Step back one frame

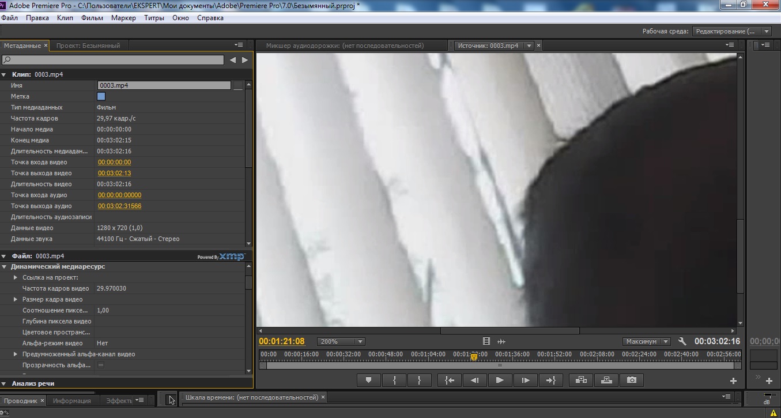point(474,380)
